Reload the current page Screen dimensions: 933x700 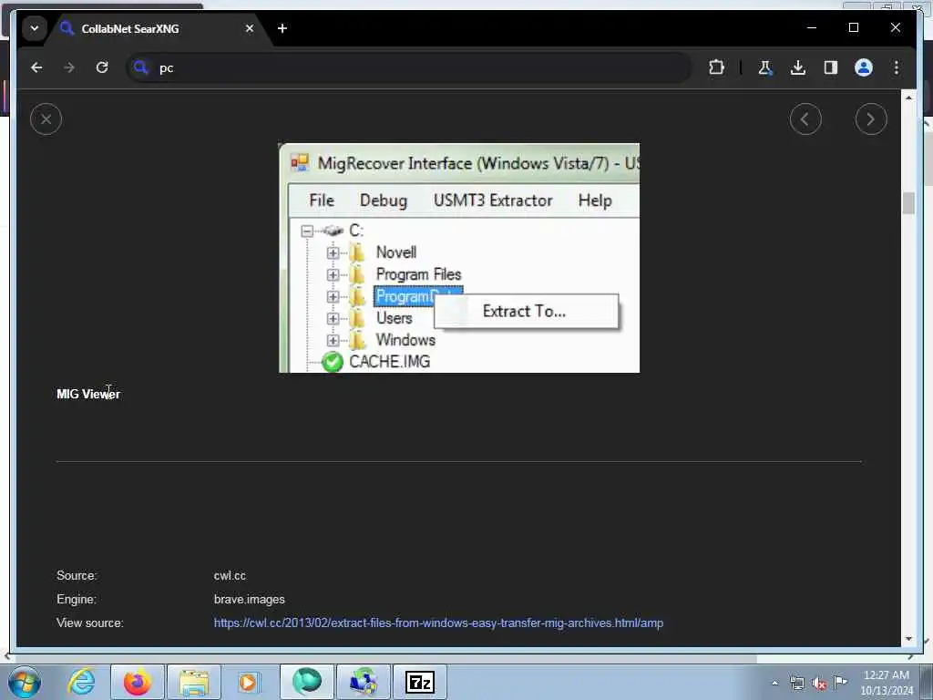[x=102, y=67]
